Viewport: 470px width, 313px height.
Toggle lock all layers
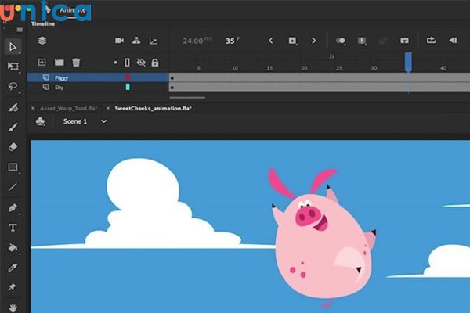click(x=154, y=63)
